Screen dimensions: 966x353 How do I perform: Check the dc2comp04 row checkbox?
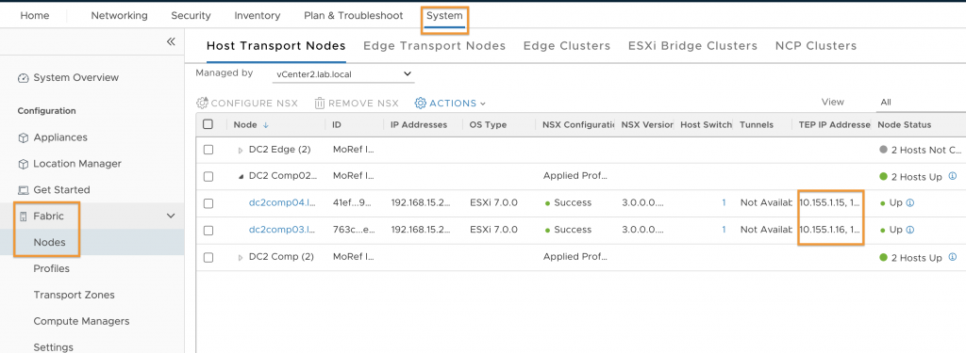[208, 203]
